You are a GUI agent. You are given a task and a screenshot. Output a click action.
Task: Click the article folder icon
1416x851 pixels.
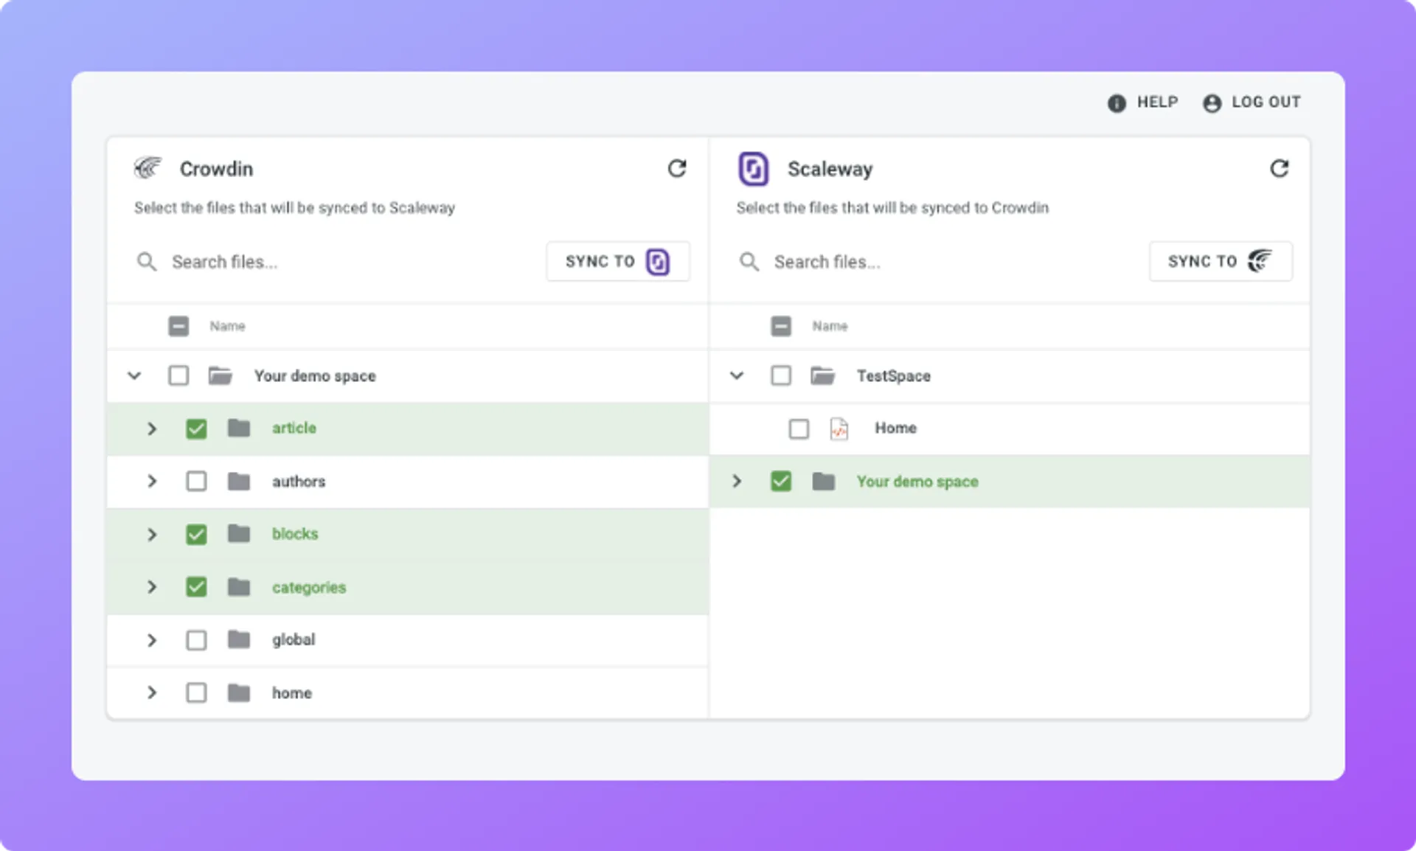[239, 428]
